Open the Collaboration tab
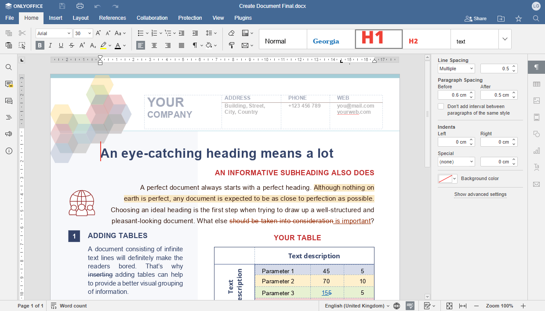 pyautogui.click(x=152, y=18)
